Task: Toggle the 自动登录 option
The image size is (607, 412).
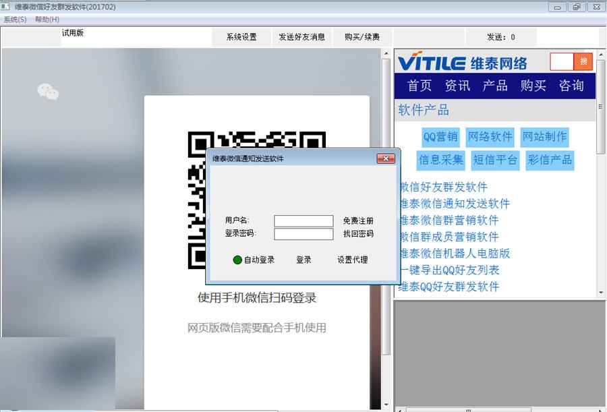Action: point(254,260)
